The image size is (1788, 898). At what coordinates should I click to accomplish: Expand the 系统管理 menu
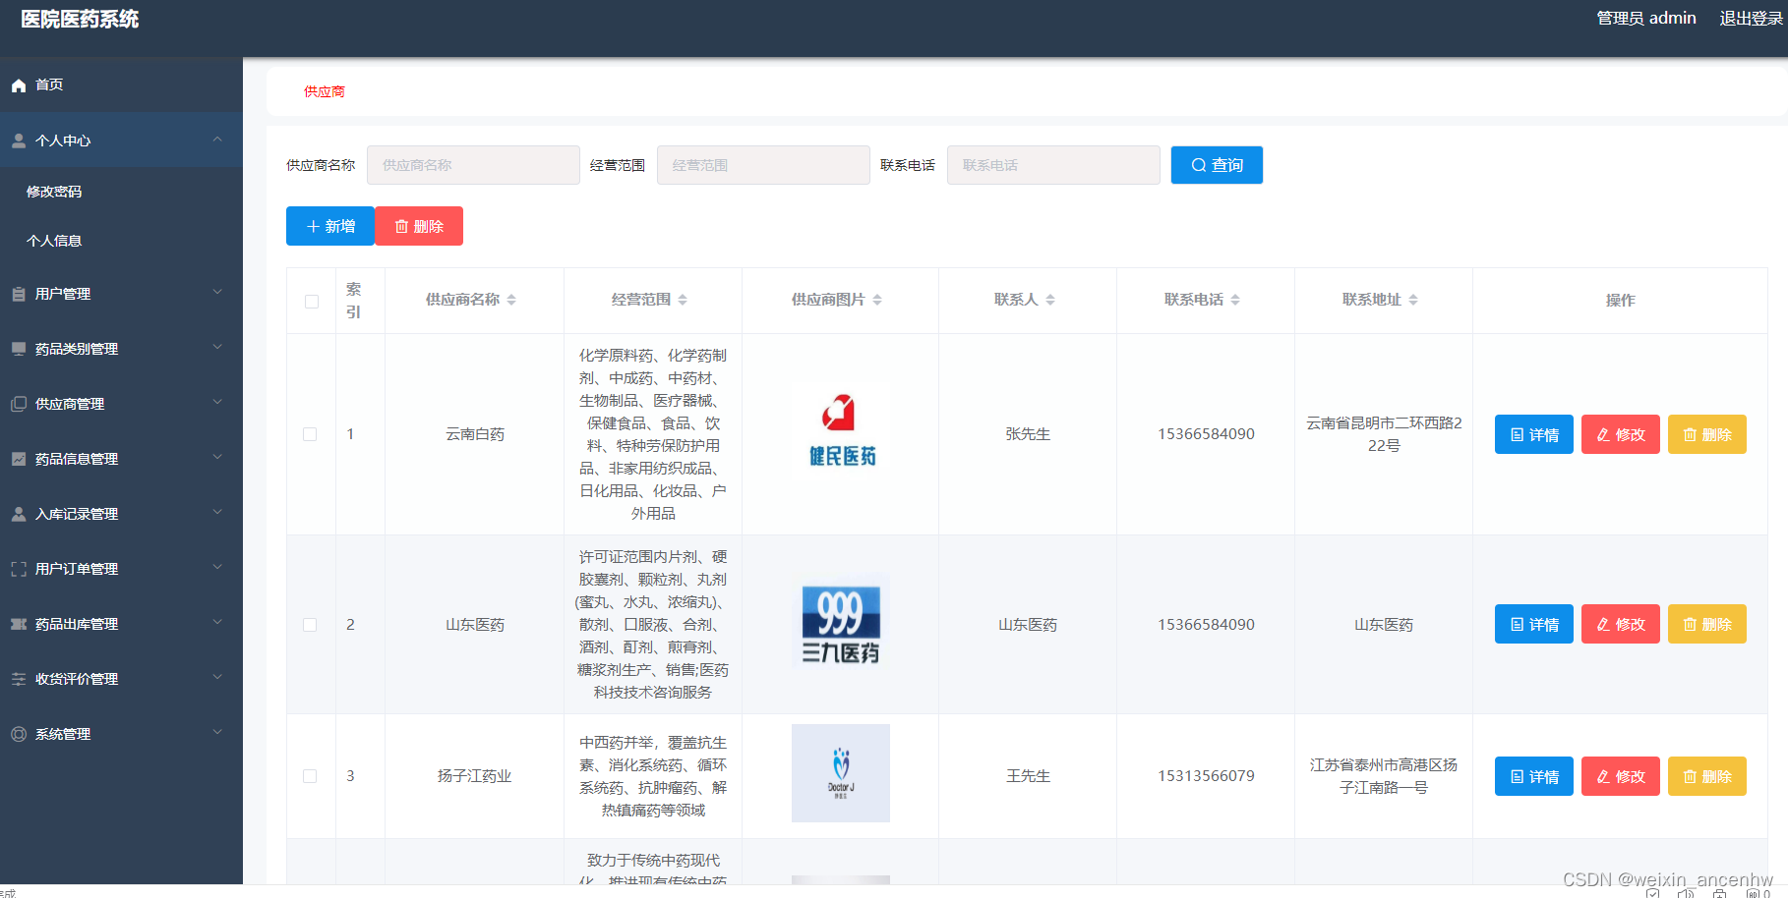coord(218,733)
